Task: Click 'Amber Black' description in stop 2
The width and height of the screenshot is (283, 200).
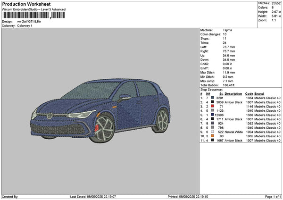Action: tap(233, 102)
